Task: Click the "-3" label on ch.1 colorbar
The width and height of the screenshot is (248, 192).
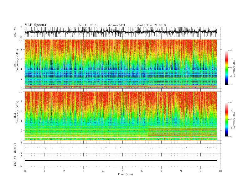Action: click(231, 51)
